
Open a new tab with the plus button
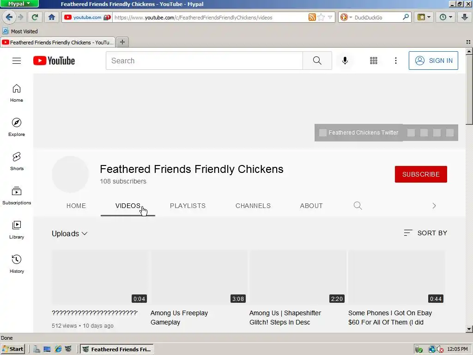click(122, 42)
